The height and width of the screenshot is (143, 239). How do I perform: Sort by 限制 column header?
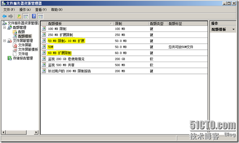click(x=131, y=23)
